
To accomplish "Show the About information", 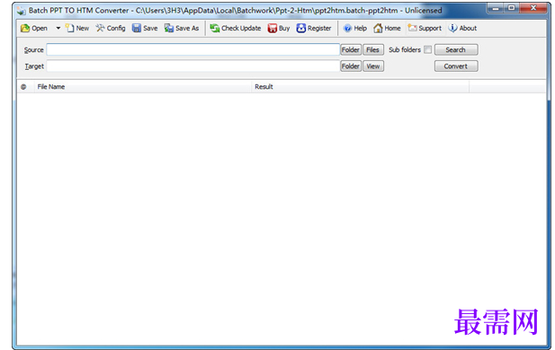I will click(463, 28).
